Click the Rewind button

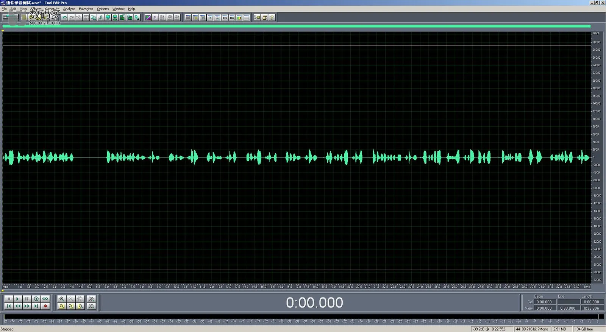[x=17, y=306]
